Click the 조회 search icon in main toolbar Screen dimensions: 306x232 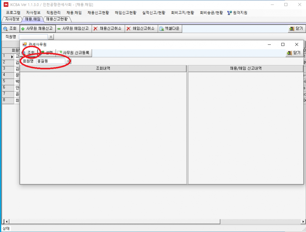point(6,29)
